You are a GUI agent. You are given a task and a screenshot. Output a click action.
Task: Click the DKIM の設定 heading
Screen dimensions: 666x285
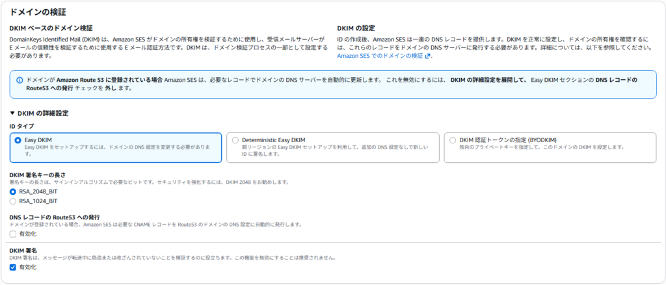pos(356,29)
